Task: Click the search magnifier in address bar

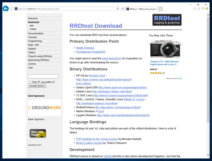Action: click(118, 9)
